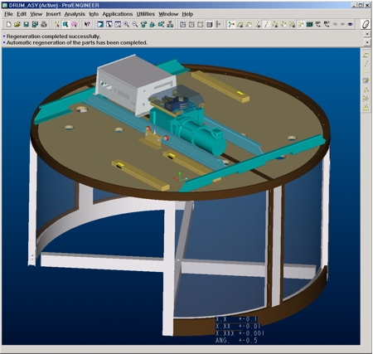Open the Analysis menu

coord(75,14)
